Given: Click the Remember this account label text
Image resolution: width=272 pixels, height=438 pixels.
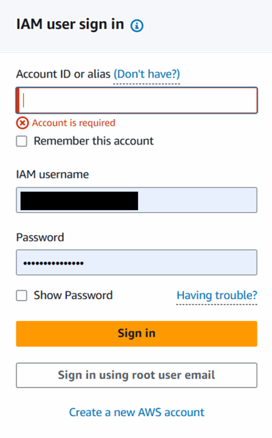Looking at the screenshot, I should (x=94, y=141).
